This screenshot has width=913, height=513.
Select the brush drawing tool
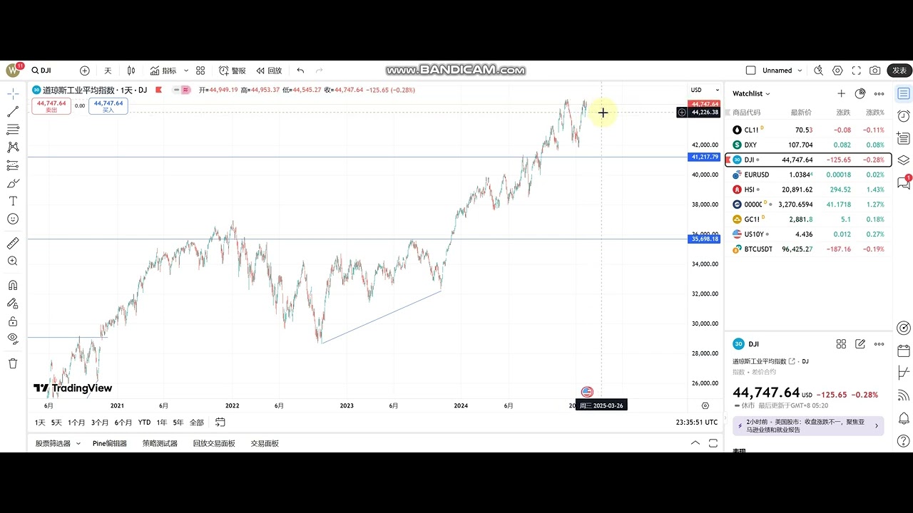pos(13,183)
